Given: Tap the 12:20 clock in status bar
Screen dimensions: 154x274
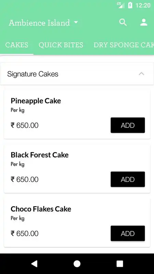Looking at the screenshot, I should 143,5.
